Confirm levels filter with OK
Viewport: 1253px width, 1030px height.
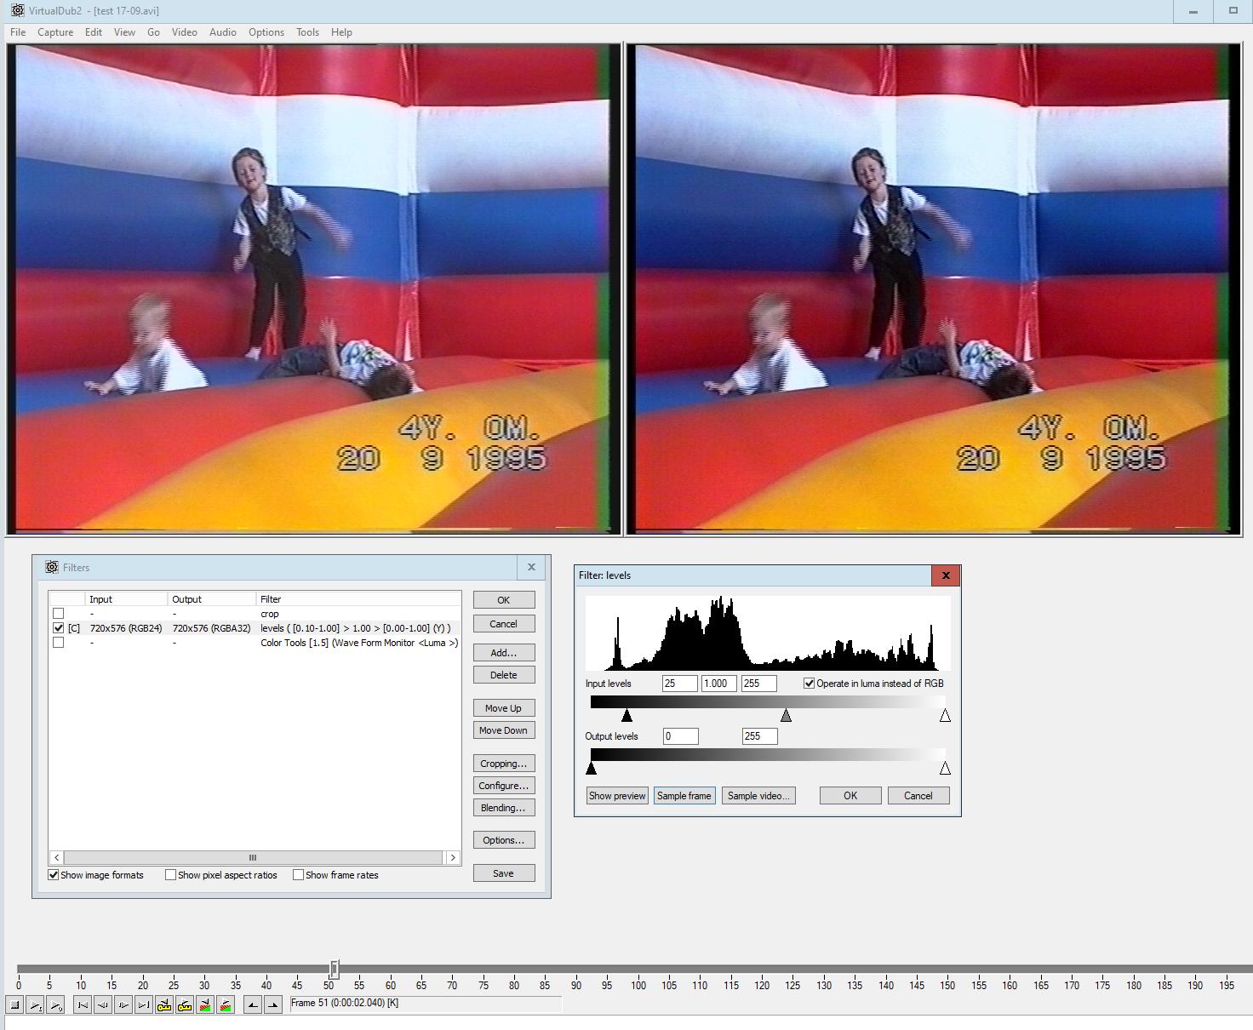(850, 796)
